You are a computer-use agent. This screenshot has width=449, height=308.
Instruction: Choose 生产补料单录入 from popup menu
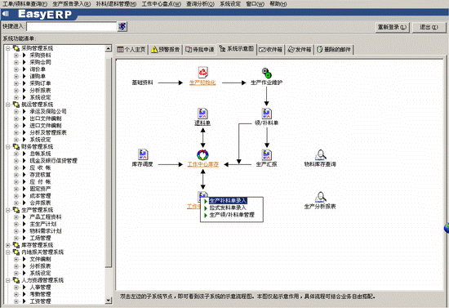(228, 200)
